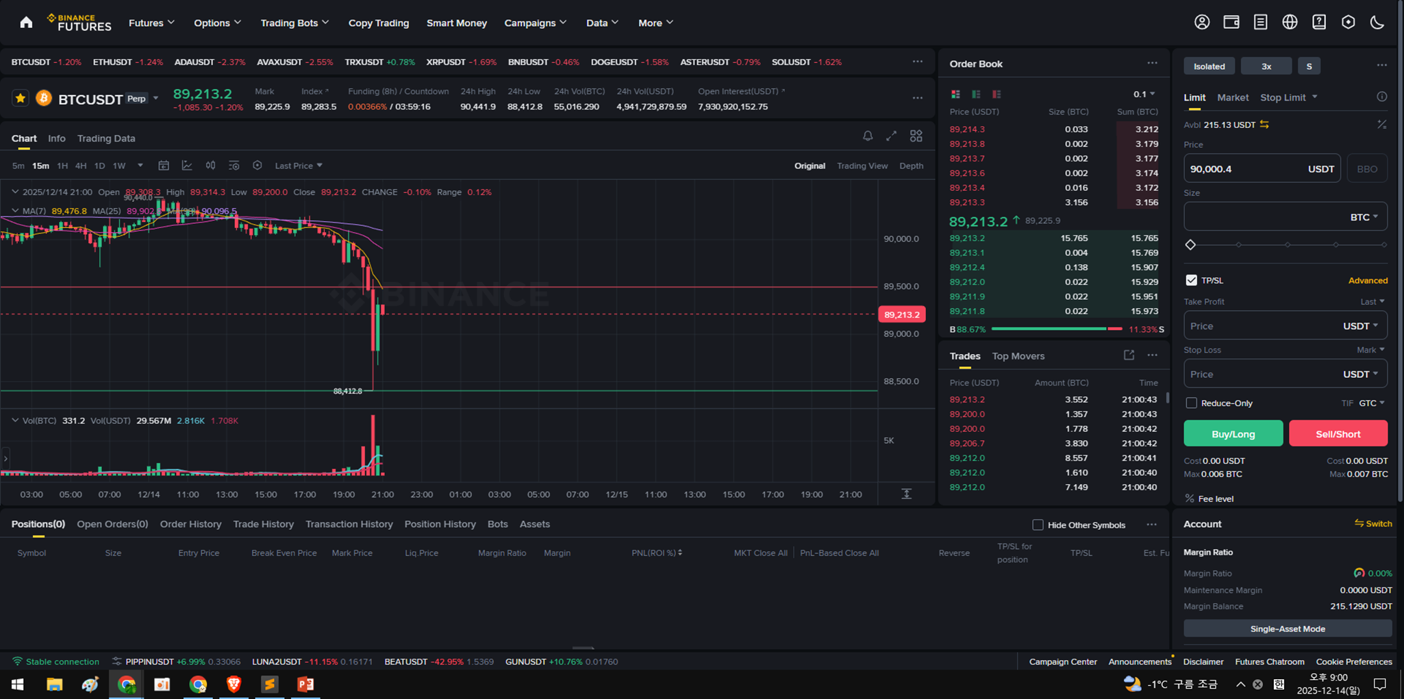
Task: Open the order book 0.1 precision dropdown
Action: 1144,94
